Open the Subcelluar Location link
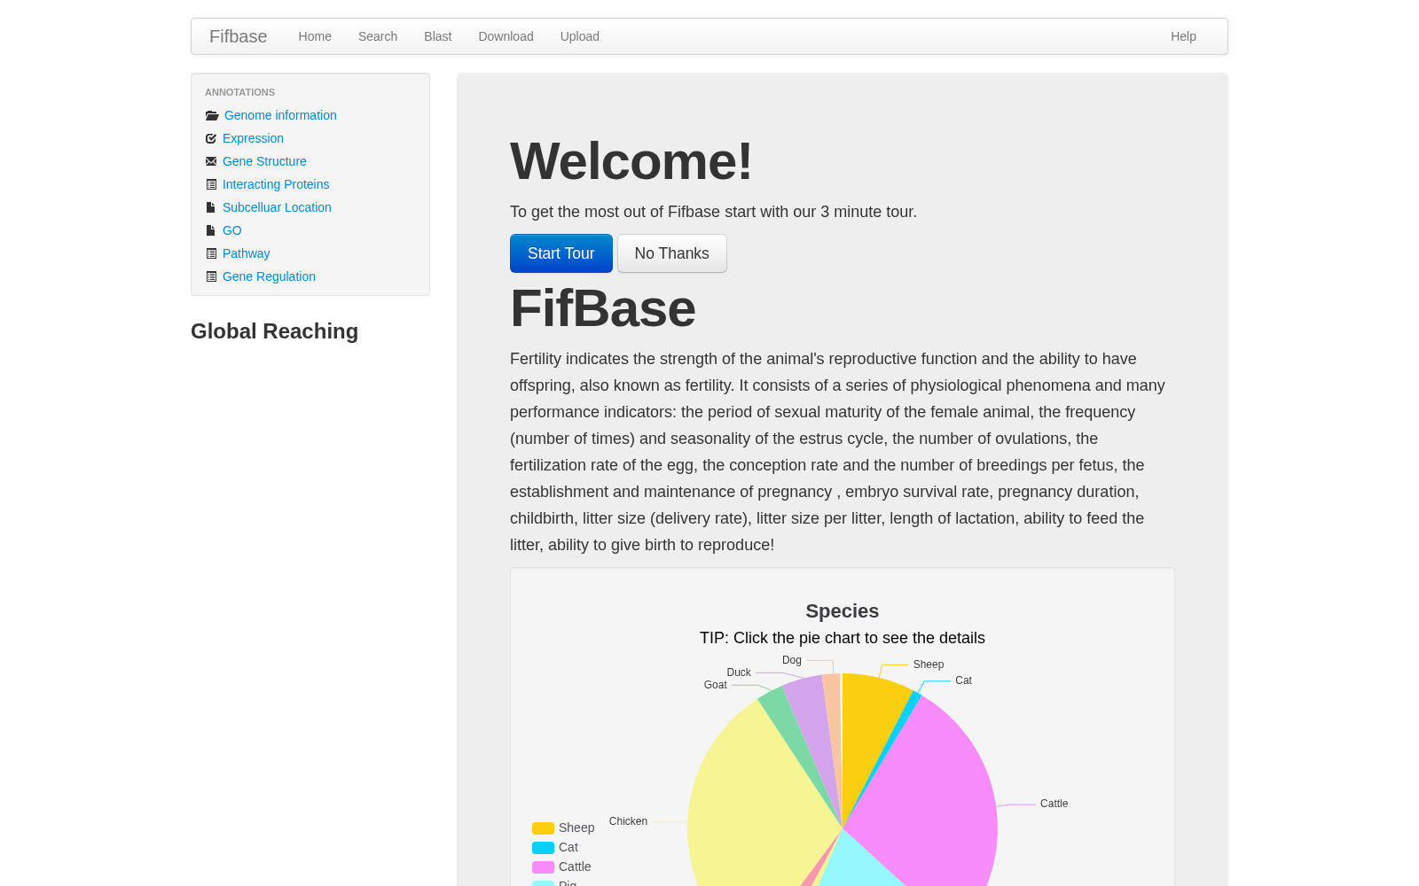1419x886 pixels. click(277, 207)
